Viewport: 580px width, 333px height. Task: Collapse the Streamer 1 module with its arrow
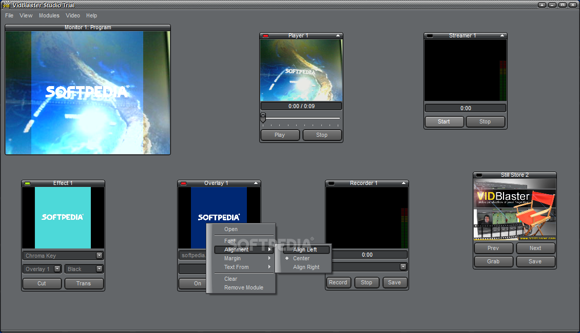(502, 35)
